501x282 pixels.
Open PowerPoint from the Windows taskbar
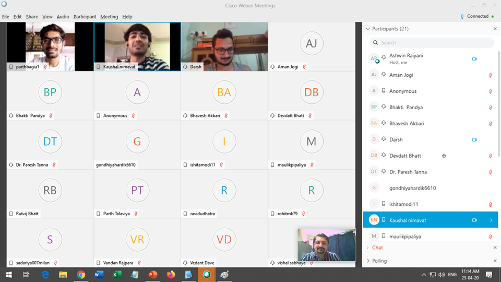click(x=153, y=275)
